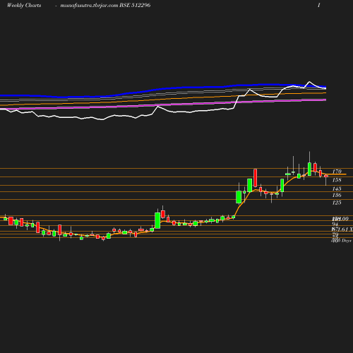Click the 94 price level label
The image size is (353, 353).
point(335,224)
